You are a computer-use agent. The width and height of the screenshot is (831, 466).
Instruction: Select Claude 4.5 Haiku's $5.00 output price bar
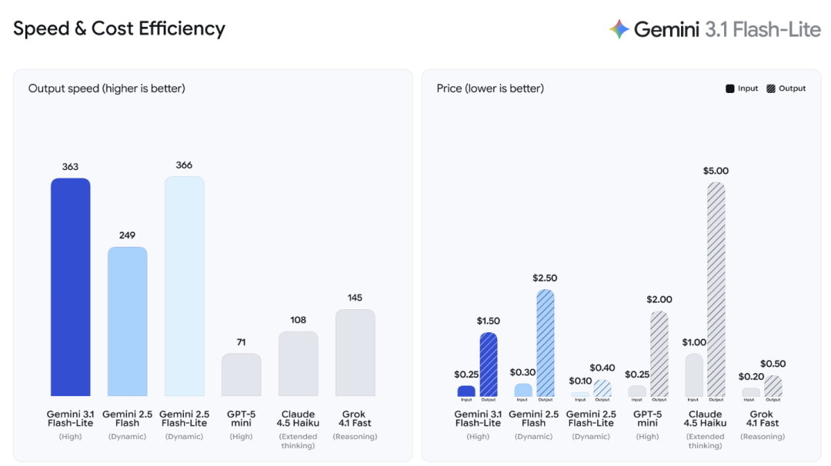716,289
